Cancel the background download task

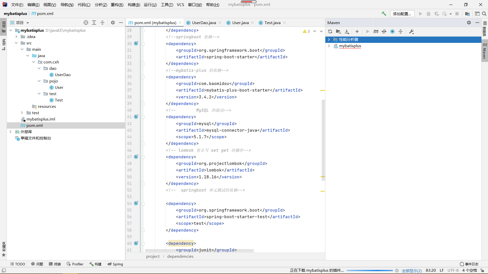click(x=397, y=270)
